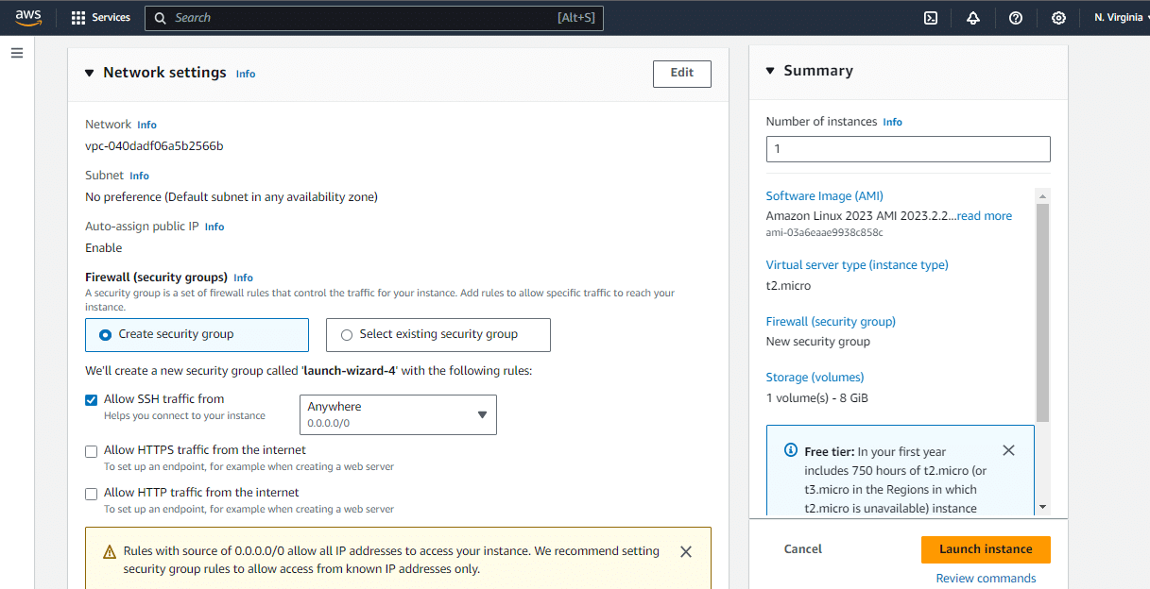This screenshot has height=589, width=1150.
Task: Select existing security group option
Action: point(347,335)
